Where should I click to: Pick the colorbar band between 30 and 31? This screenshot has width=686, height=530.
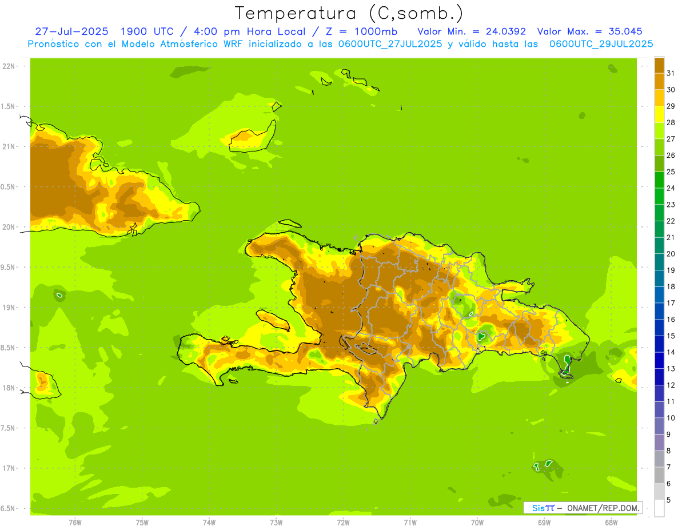(659, 81)
